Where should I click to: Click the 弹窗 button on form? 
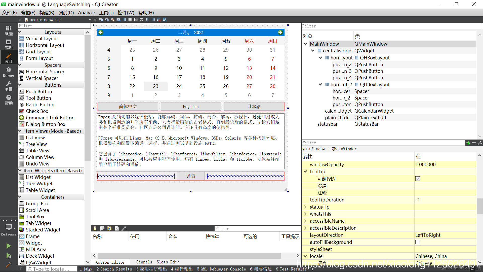191,176
